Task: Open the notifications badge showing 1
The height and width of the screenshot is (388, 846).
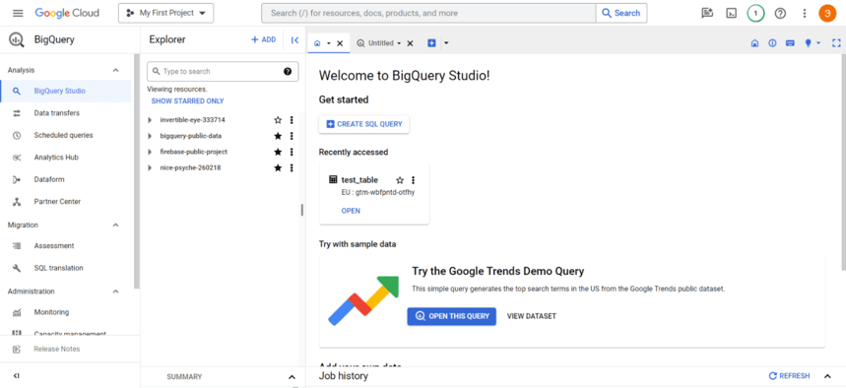Action: (x=755, y=14)
